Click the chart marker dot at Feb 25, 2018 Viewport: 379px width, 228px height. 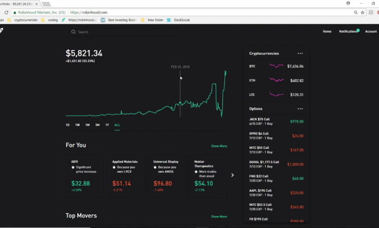(180, 103)
